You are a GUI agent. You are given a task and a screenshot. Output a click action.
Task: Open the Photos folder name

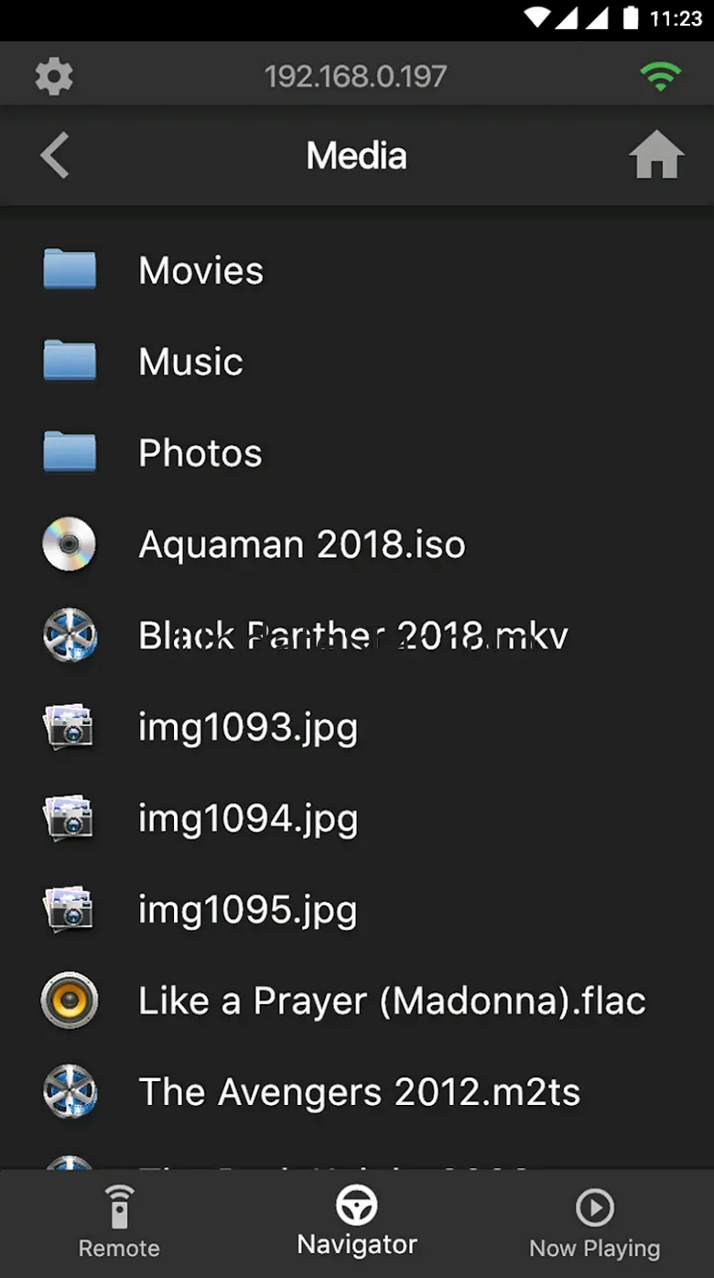[x=200, y=453]
